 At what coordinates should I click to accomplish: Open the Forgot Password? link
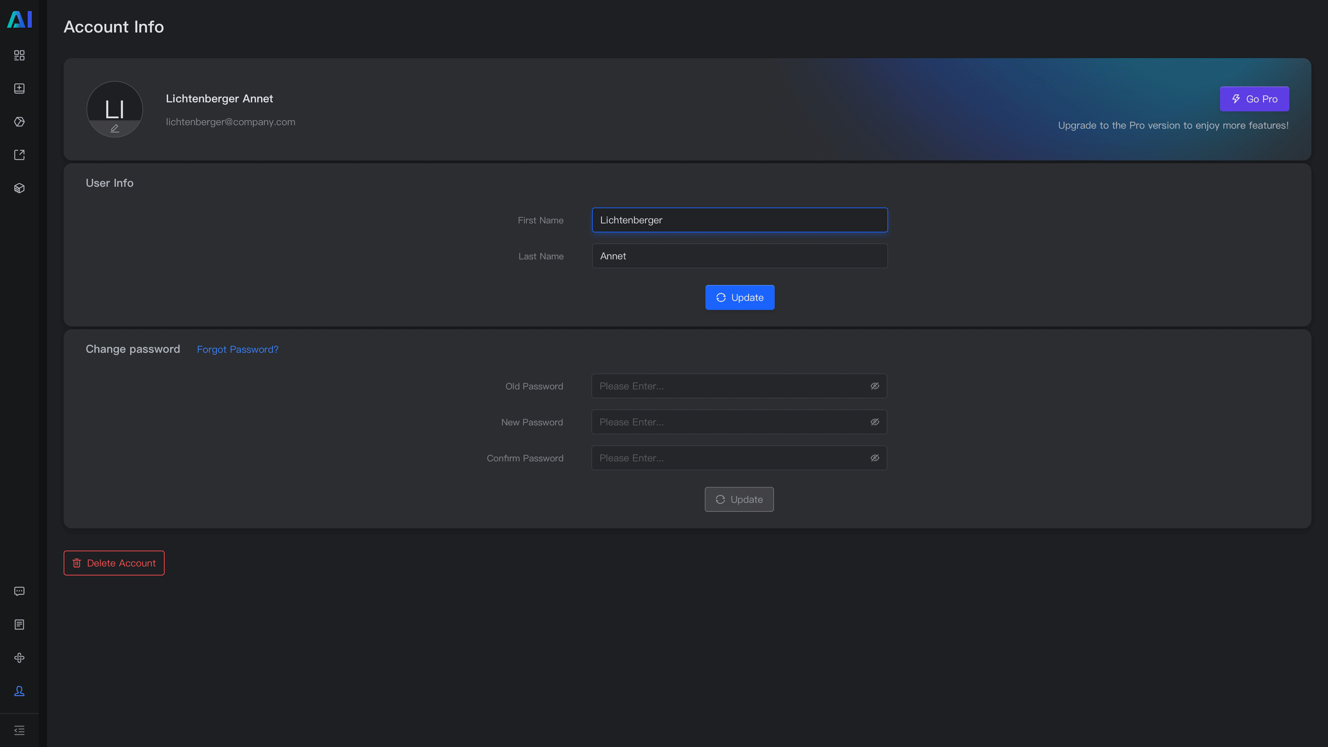(237, 350)
